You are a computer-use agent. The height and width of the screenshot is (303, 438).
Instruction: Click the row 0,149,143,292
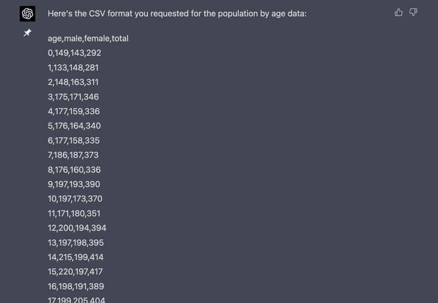74,53
